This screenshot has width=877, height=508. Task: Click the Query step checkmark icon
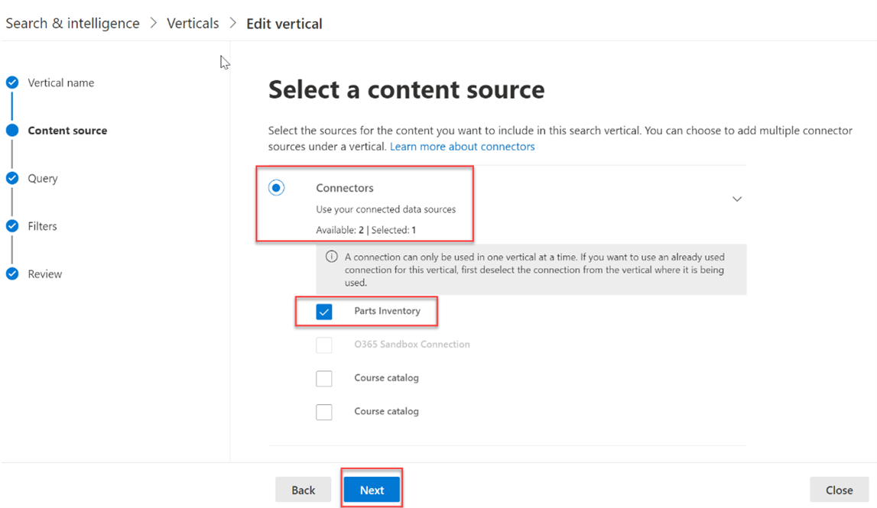[12, 178]
